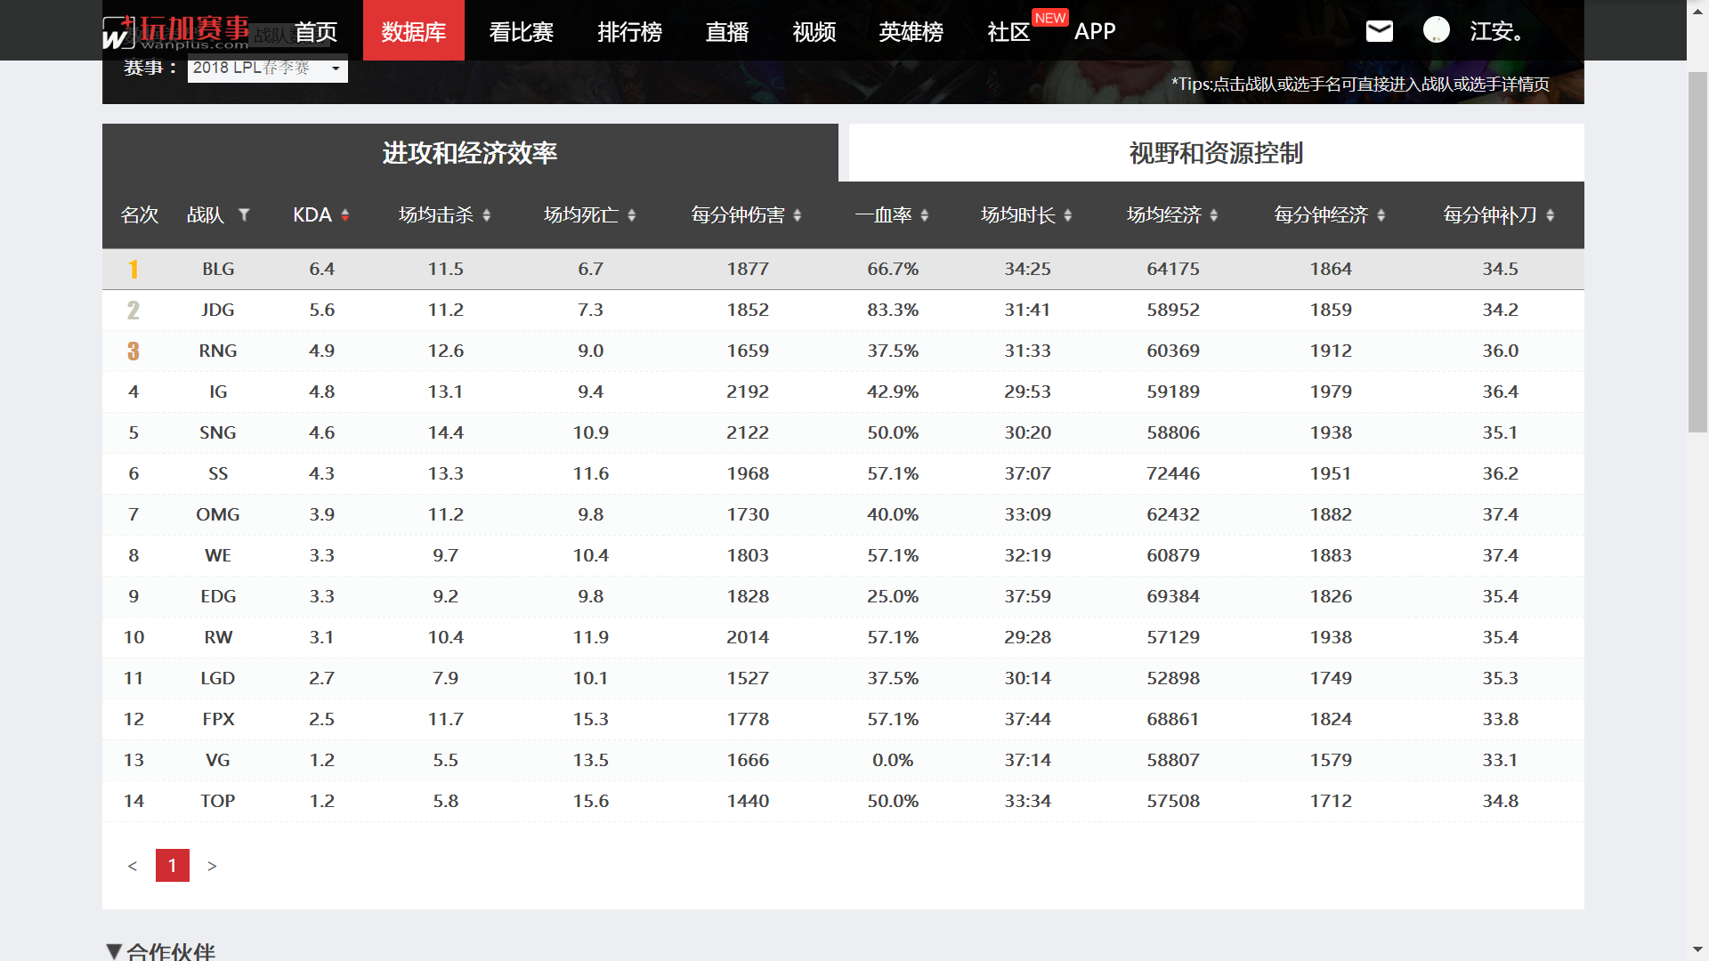The image size is (1709, 961).
Task: Switch to 进攻和经济效率 tab
Action: (470, 153)
